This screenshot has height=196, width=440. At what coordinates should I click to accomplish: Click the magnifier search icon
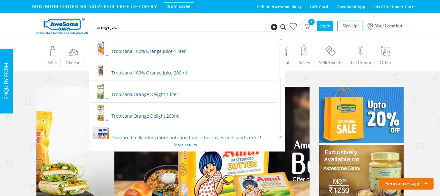pos(283,27)
